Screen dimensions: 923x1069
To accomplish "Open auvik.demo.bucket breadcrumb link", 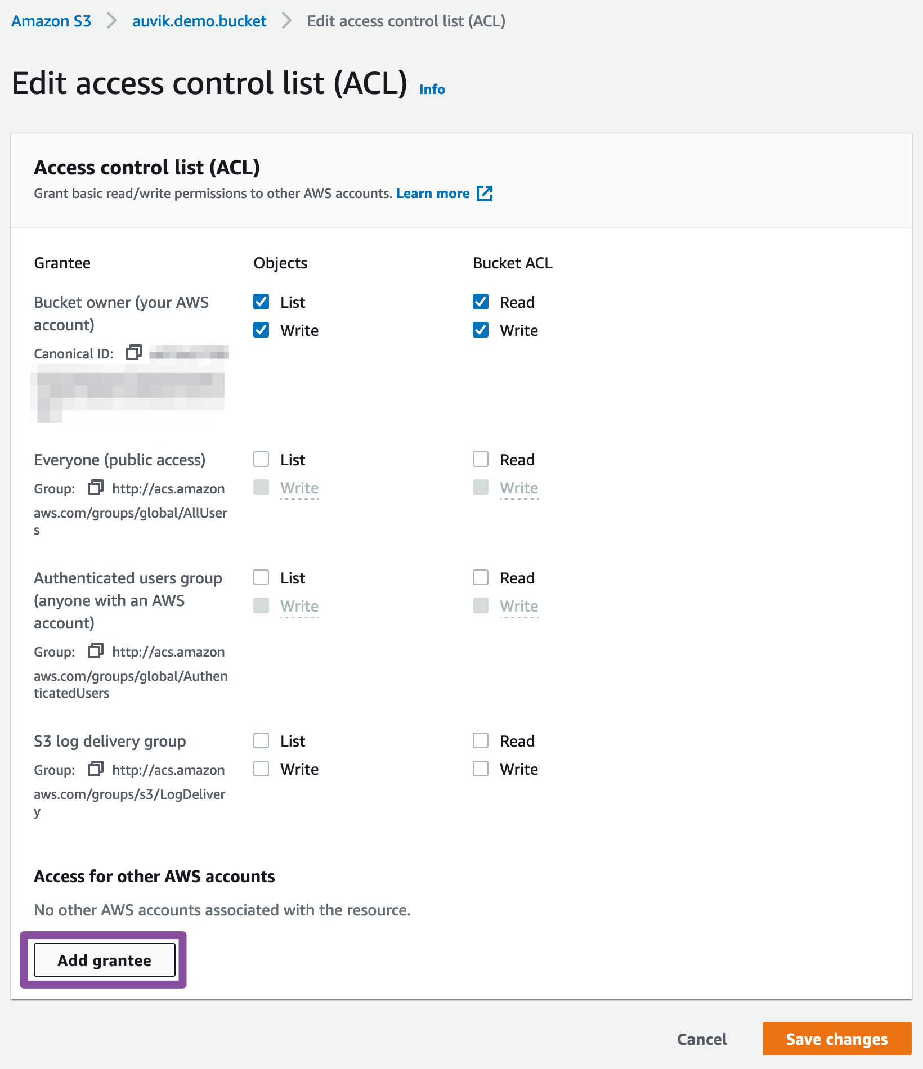I will (x=199, y=21).
